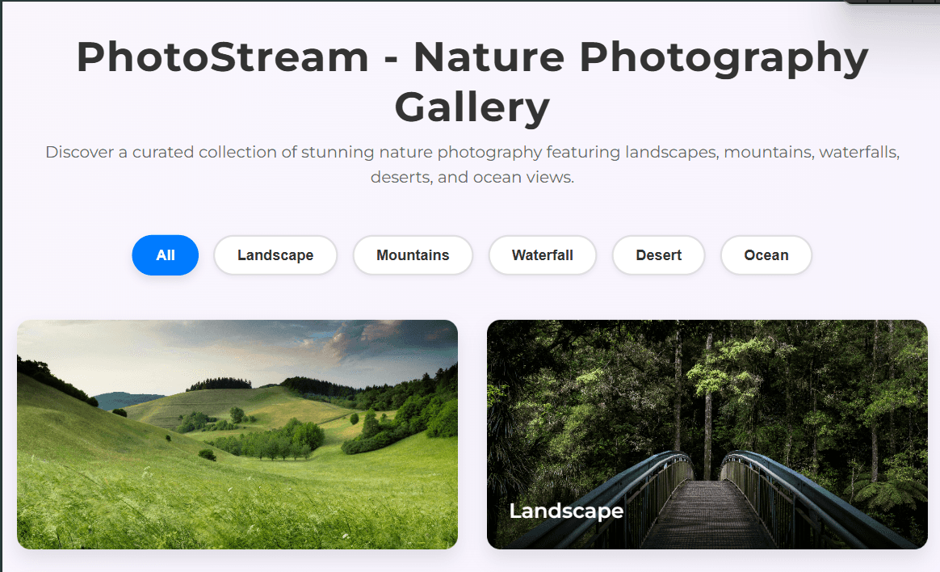Filter gallery by Mountains
This screenshot has width=940, height=572.
tap(413, 254)
